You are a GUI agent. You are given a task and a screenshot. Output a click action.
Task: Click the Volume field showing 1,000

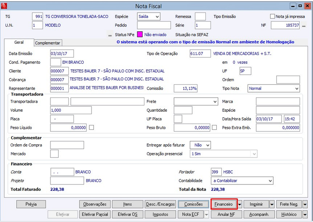pyautogui.click(x=71, y=110)
